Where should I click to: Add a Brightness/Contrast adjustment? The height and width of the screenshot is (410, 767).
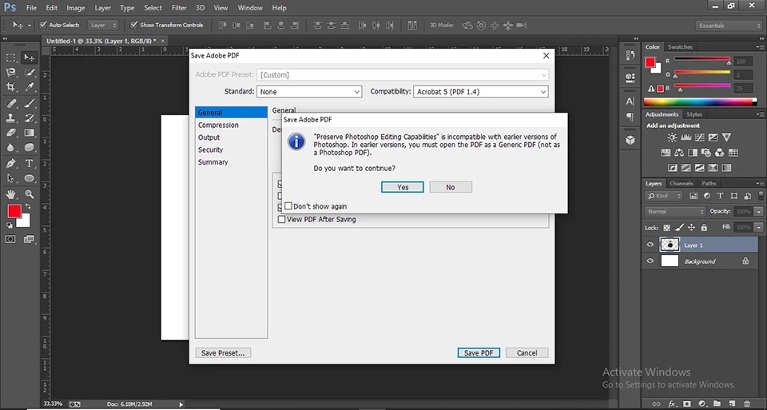[673, 137]
